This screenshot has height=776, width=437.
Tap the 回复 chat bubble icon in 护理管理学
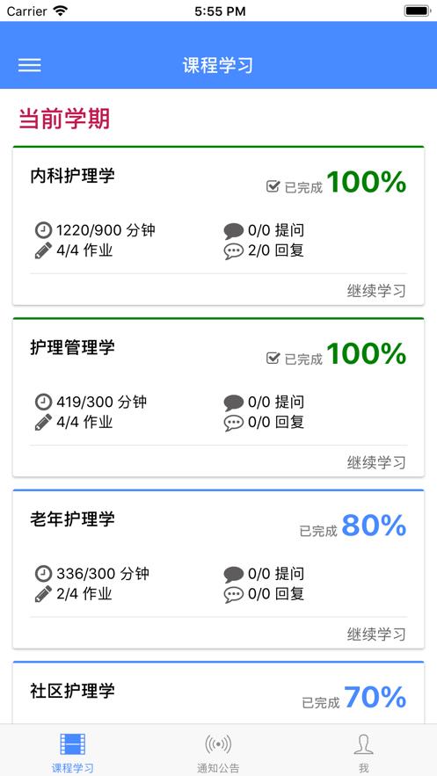(x=234, y=423)
